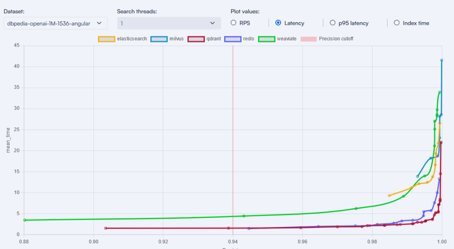Toggle the elasticsearch legend swatch
The height and width of the screenshot is (249, 454).
click(x=106, y=39)
